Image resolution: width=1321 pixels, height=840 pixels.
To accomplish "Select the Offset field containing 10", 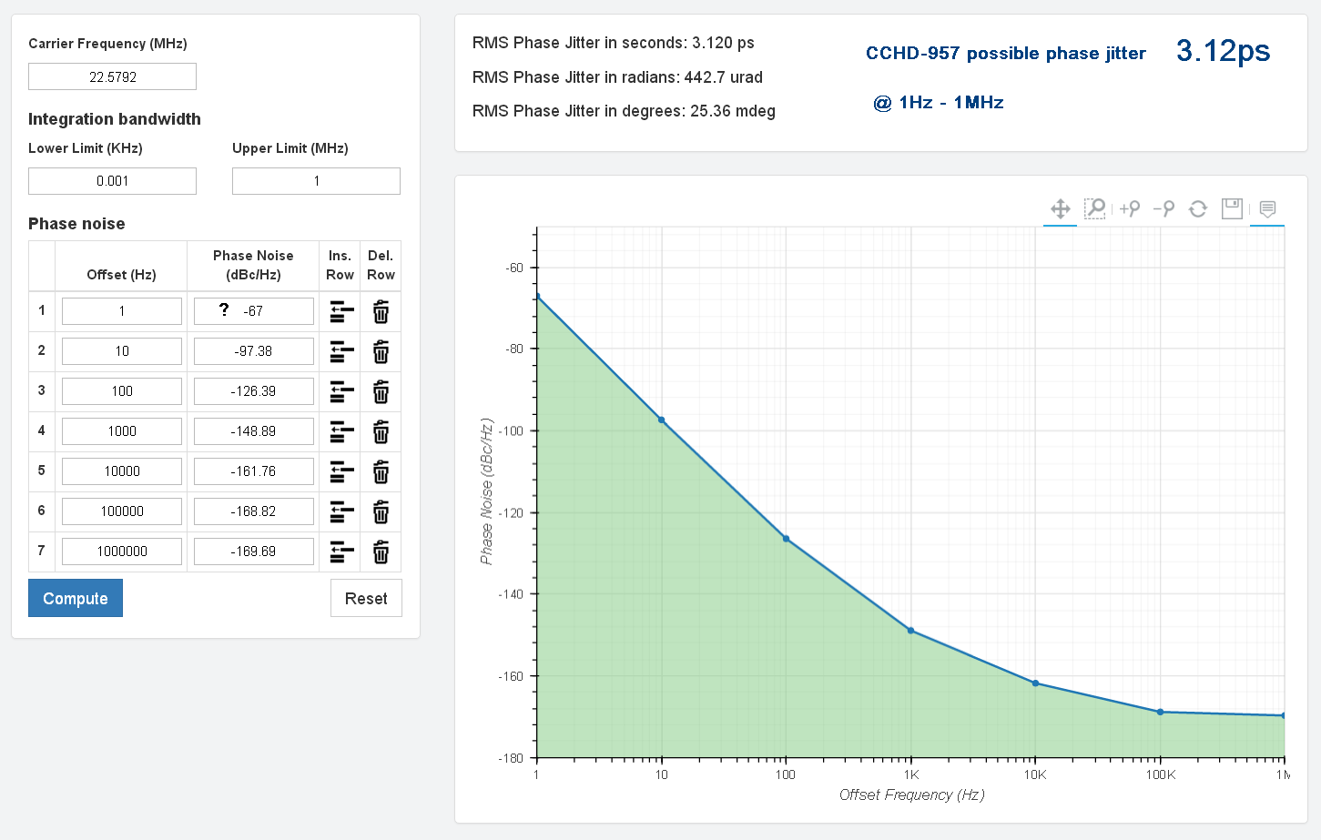I will [122, 351].
